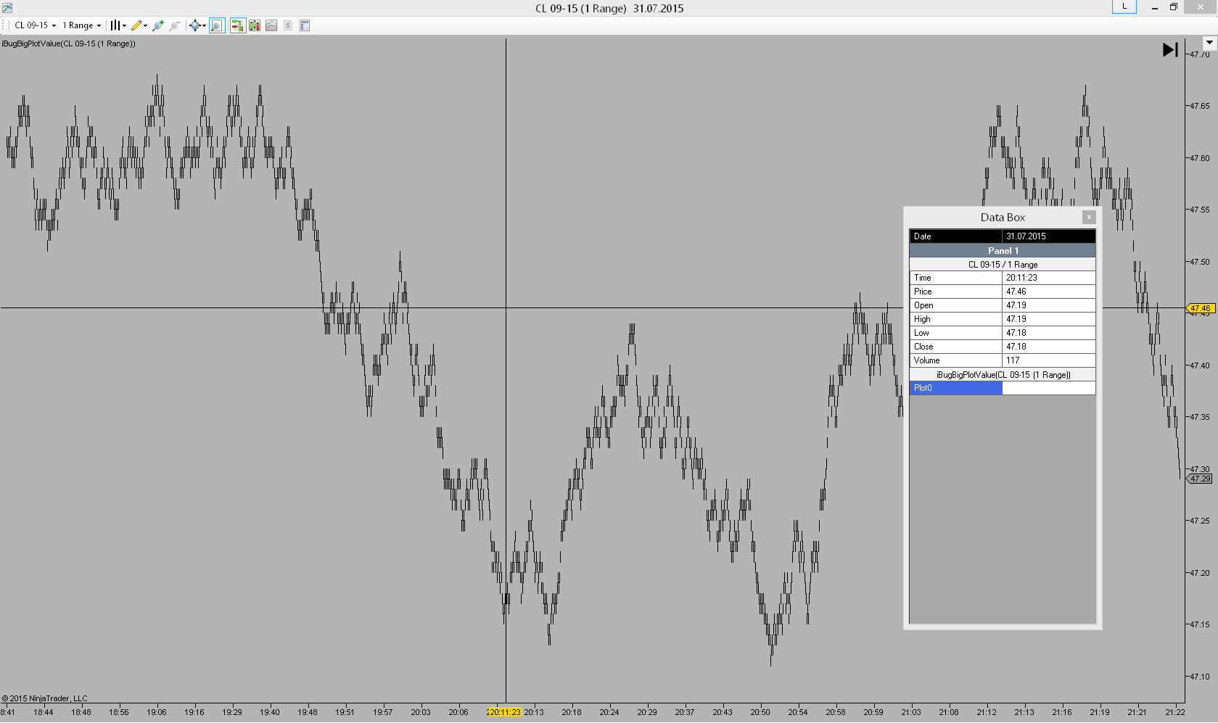Open the CL 09-15 instrument selector

coord(35,25)
